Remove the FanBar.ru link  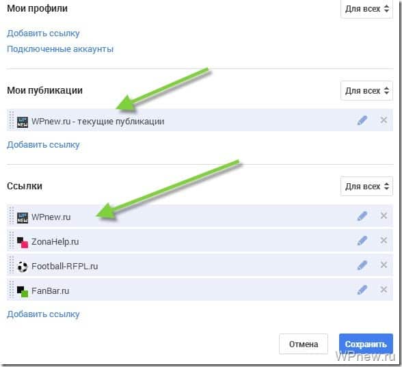point(384,290)
